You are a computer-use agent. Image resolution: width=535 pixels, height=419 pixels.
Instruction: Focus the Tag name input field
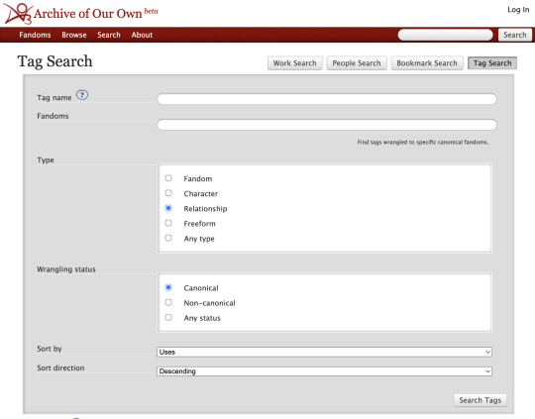coord(327,99)
